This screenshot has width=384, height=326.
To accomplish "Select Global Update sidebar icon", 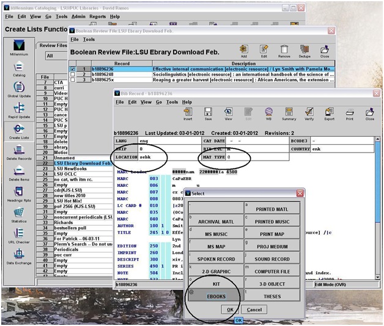I will [x=18, y=90].
